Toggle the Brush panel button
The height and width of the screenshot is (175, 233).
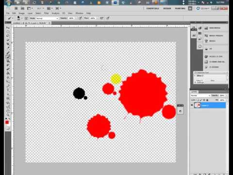click(26, 18)
